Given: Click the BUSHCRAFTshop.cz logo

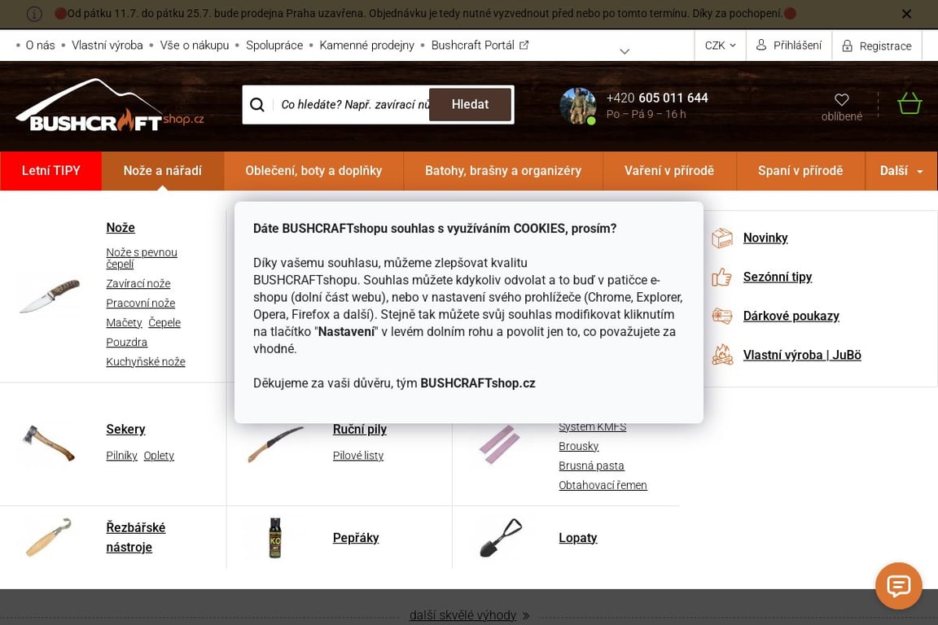Looking at the screenshot, I should point(109,107).
